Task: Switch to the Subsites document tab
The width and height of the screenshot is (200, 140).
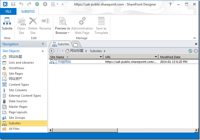Action: point(61,44)
